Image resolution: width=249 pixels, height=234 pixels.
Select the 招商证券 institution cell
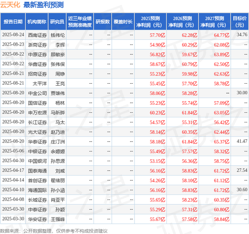coord(37,74)
